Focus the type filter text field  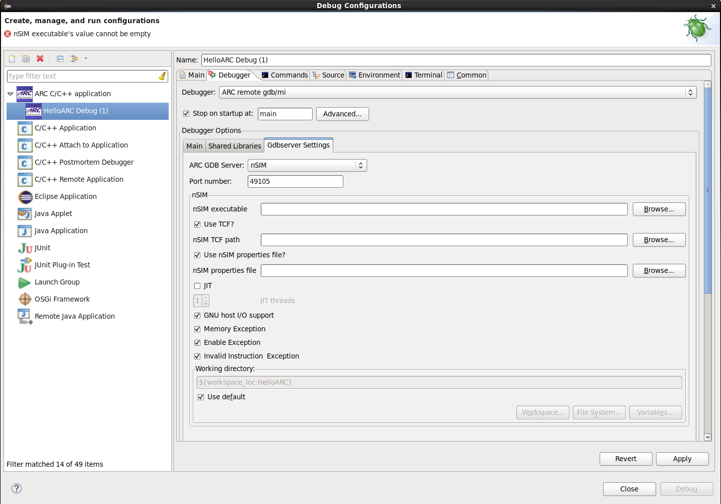click(x=83, y=76)
